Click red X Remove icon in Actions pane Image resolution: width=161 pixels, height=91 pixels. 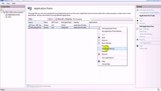click(x=138, y=39)
